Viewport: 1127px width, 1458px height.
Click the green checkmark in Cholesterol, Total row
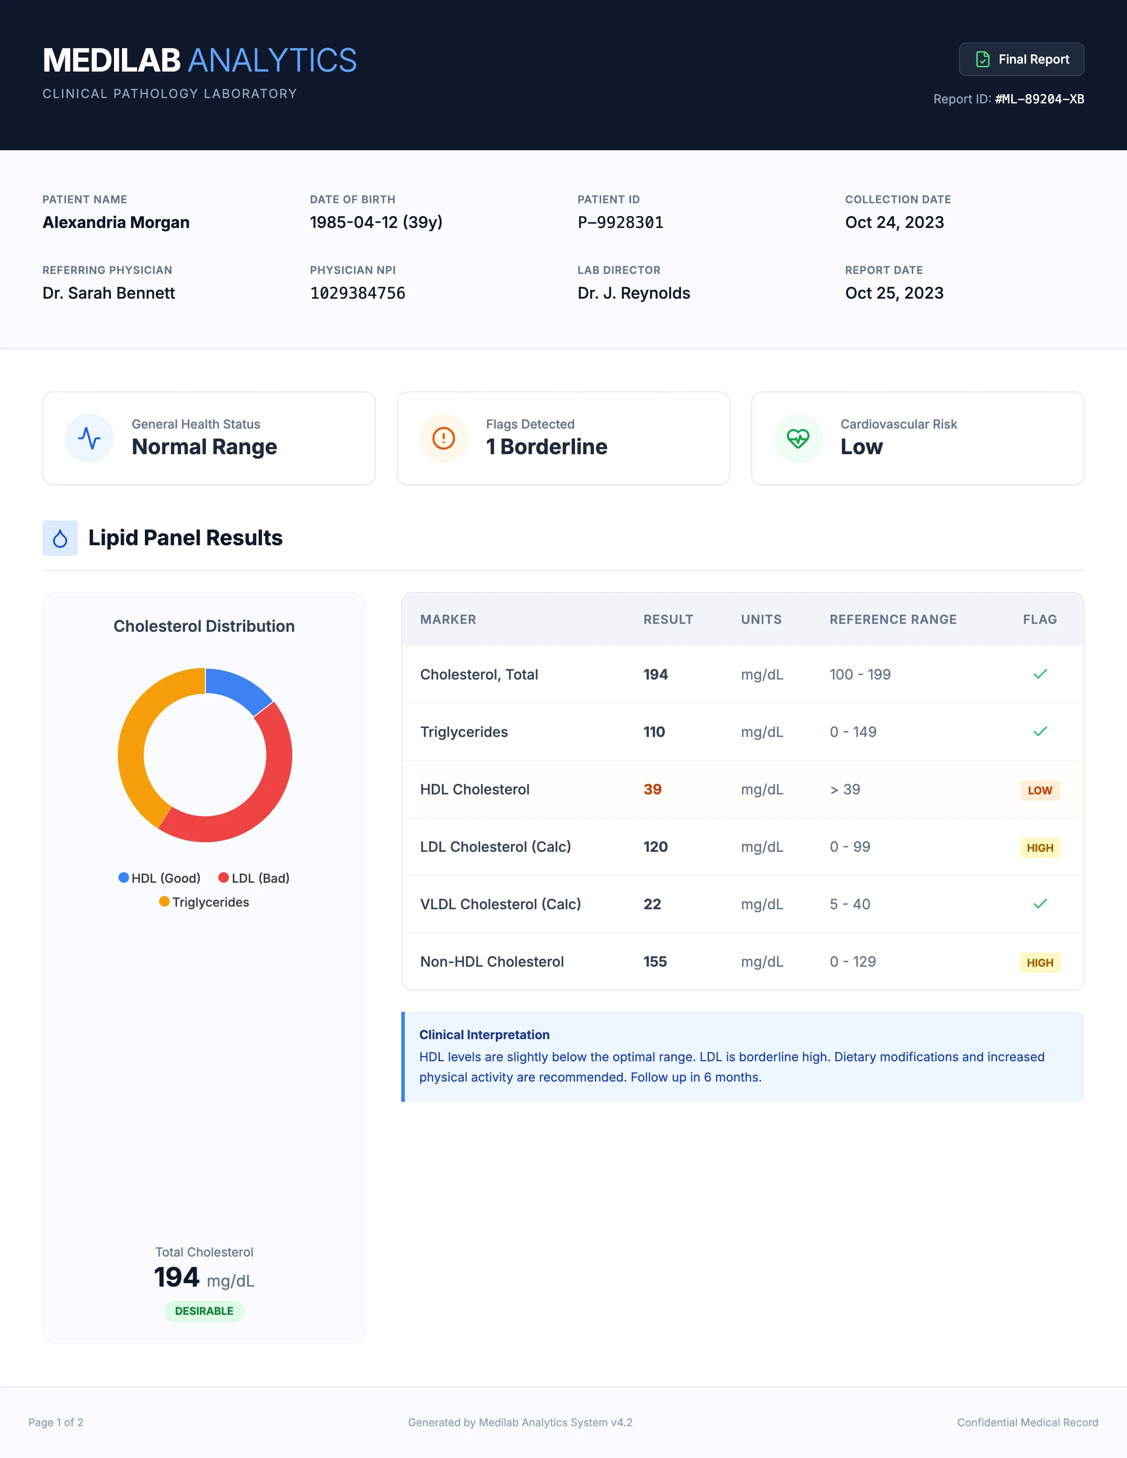pos(1039,674)
